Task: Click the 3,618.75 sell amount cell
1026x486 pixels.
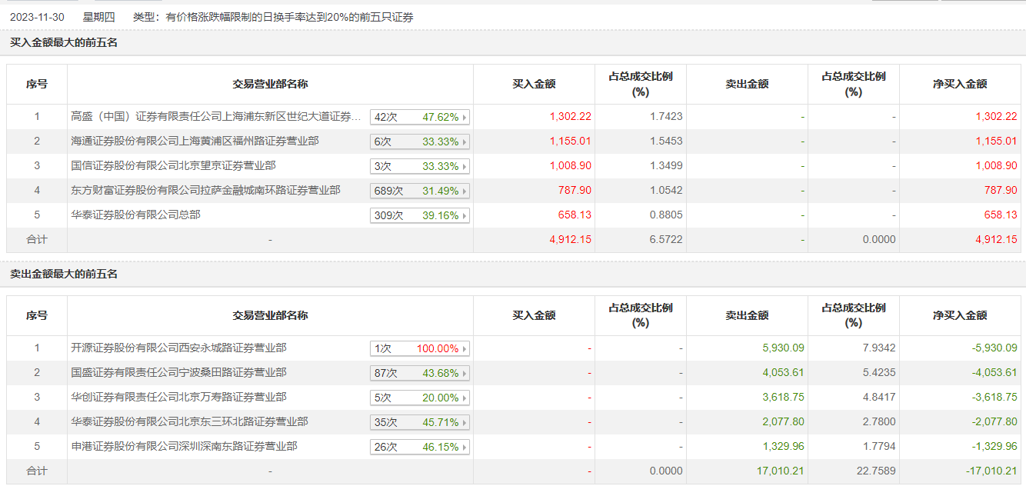Action: (x=783, y=398)
